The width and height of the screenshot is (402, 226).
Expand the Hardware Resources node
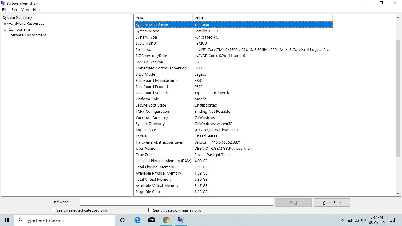pyautogui.click(x=5, y=24)
